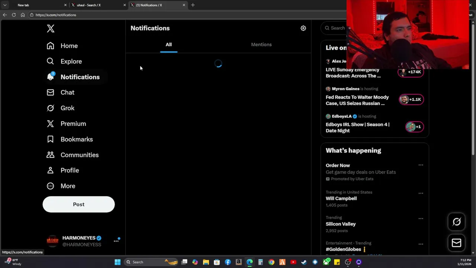The image size is (476, 268).
Task: Open Facebook in the taskbar
Action: coord(228,262)
